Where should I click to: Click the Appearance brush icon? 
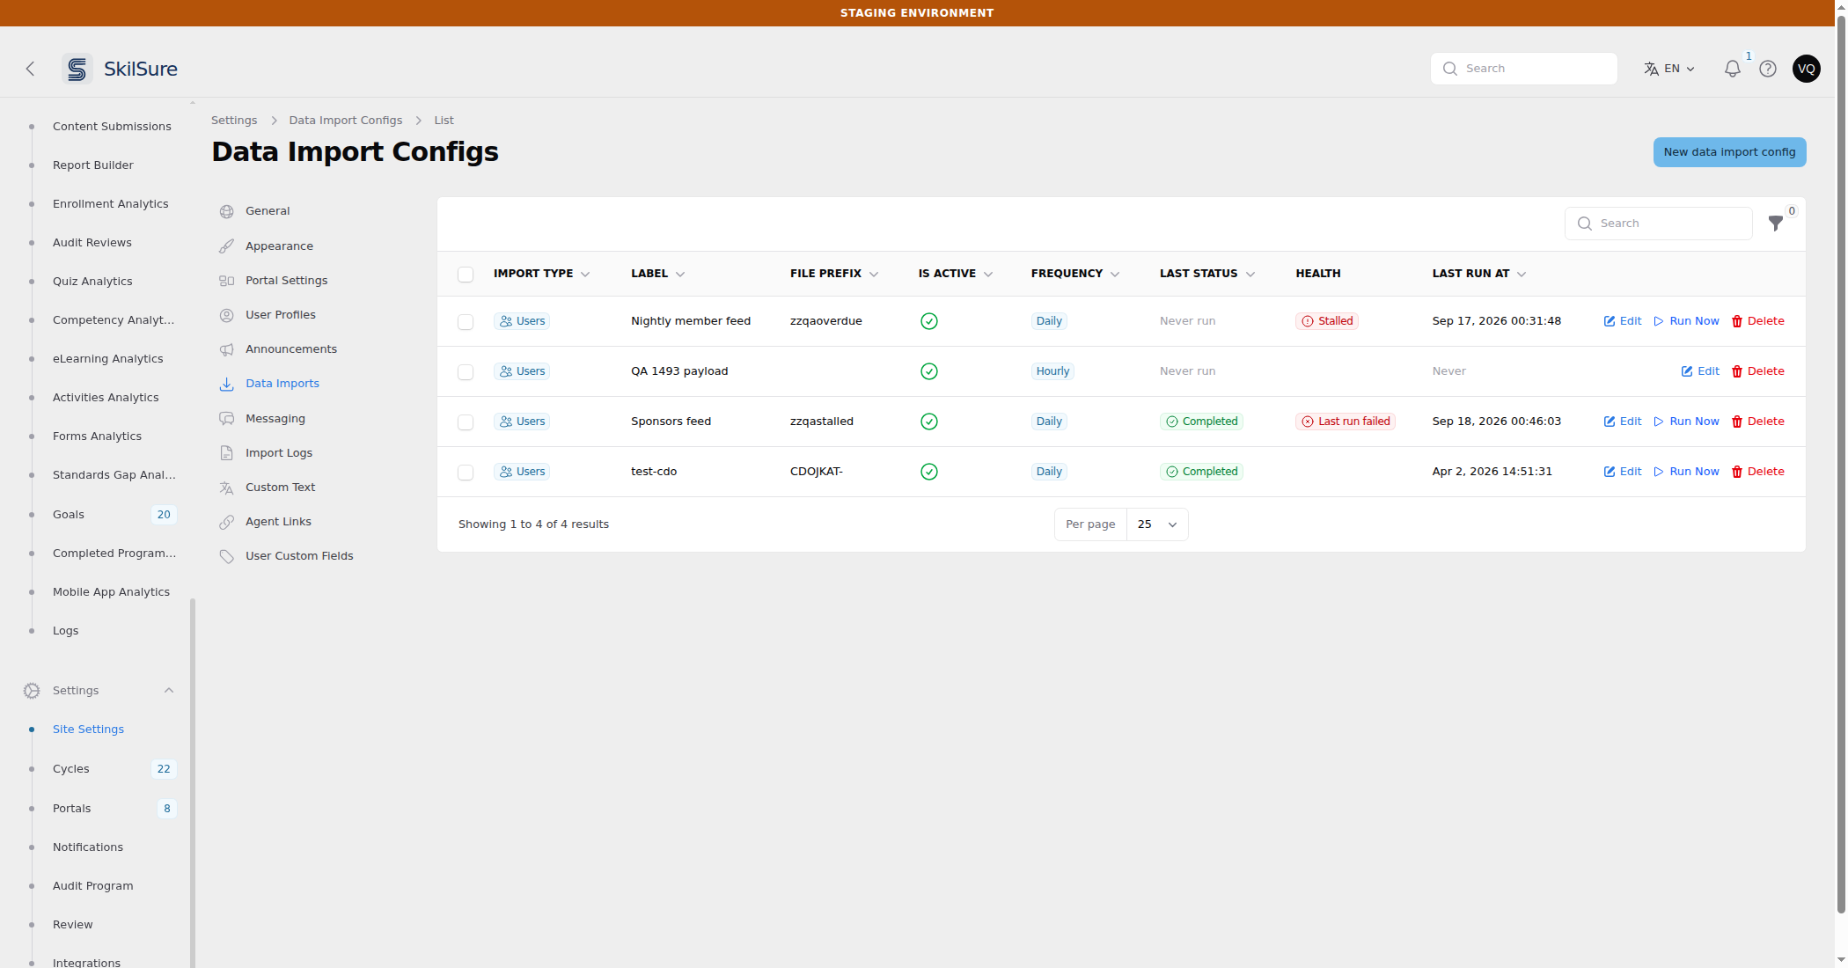pyautogui.click(x=226, y=246)
